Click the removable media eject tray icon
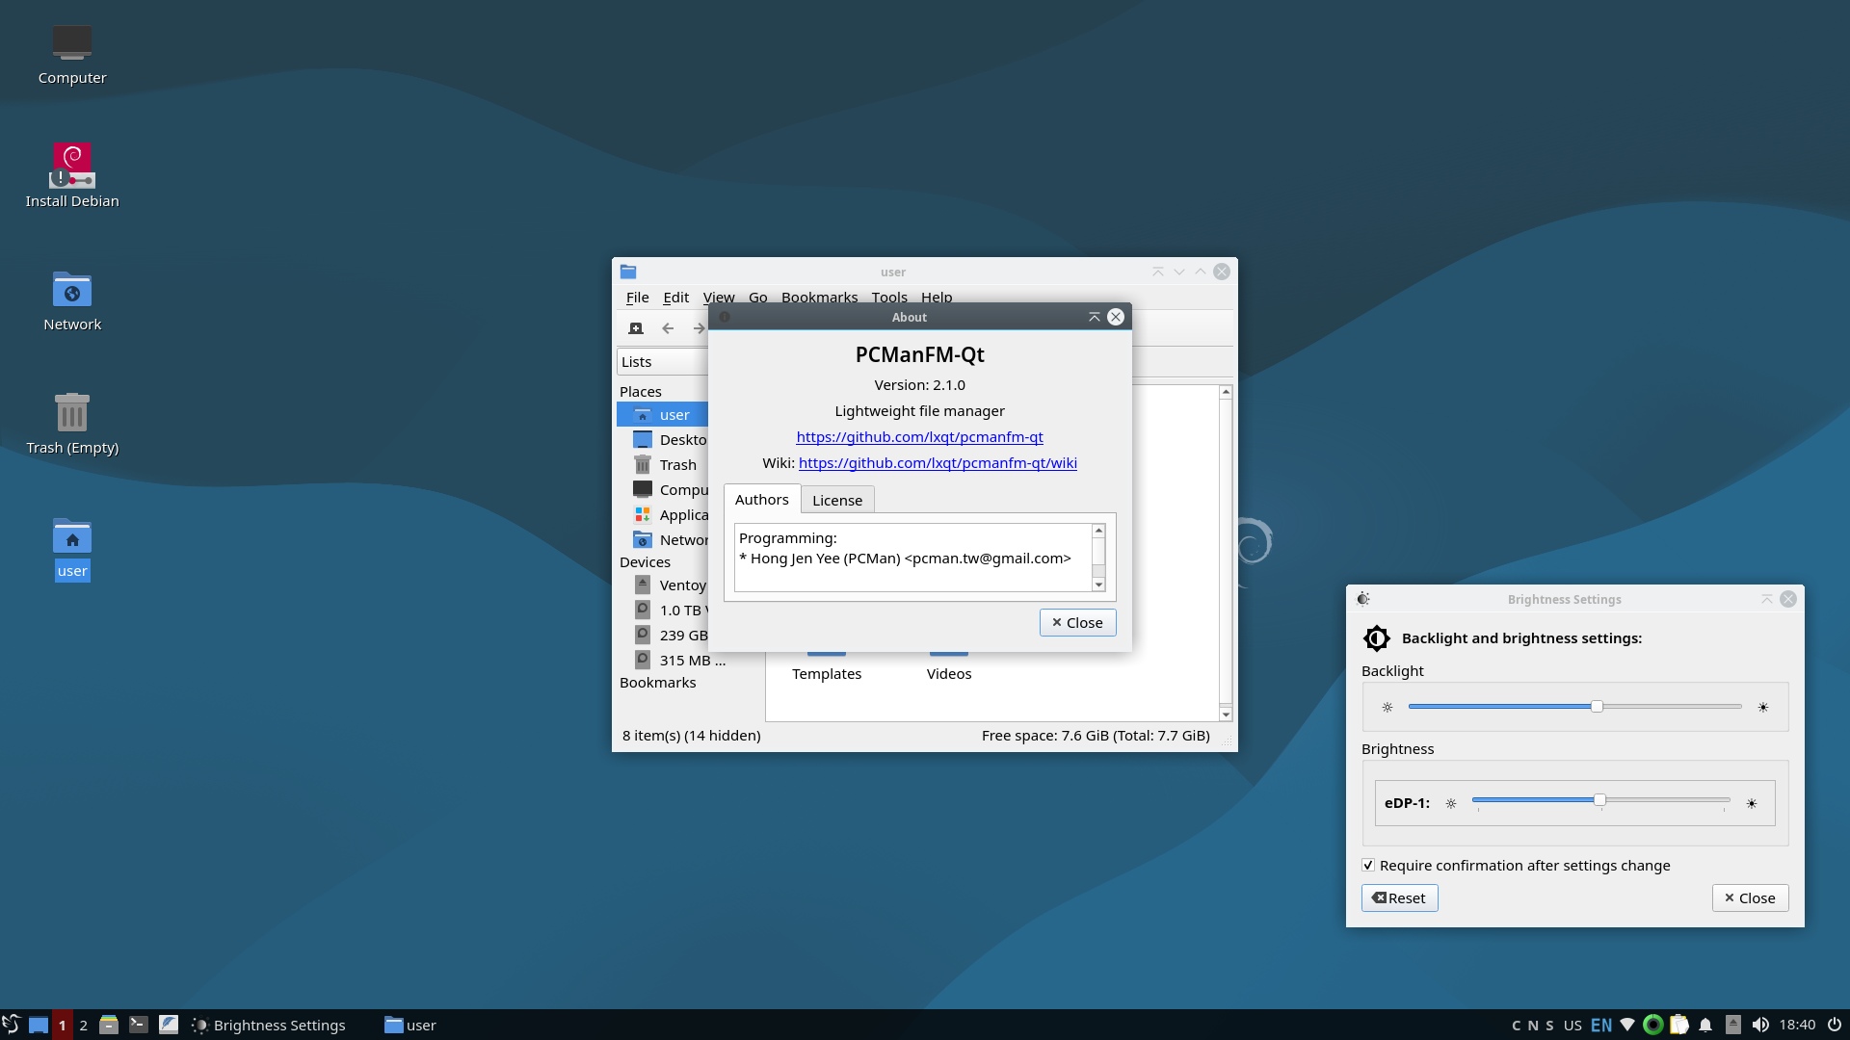Screen dimensions: 1850x1040 1732,1025
